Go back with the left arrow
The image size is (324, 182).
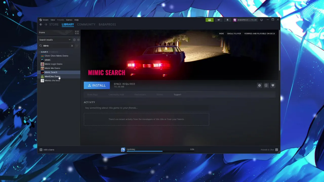coord(41,25)
